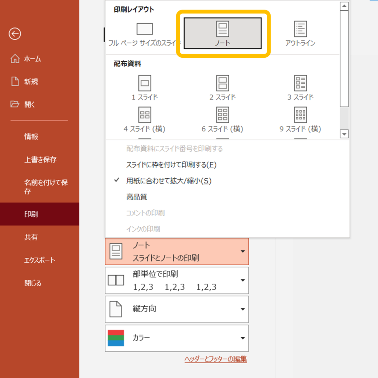Choose the アウトライン print layout
This screenshot has width=378, height=378.
[x=300, y=33]
